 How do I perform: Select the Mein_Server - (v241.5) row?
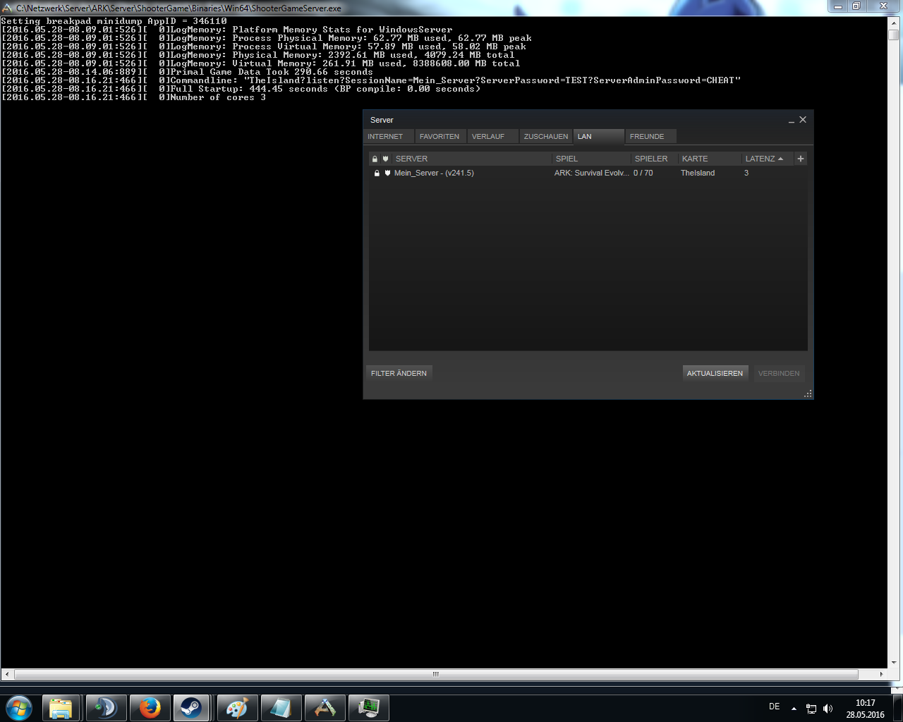588,173
